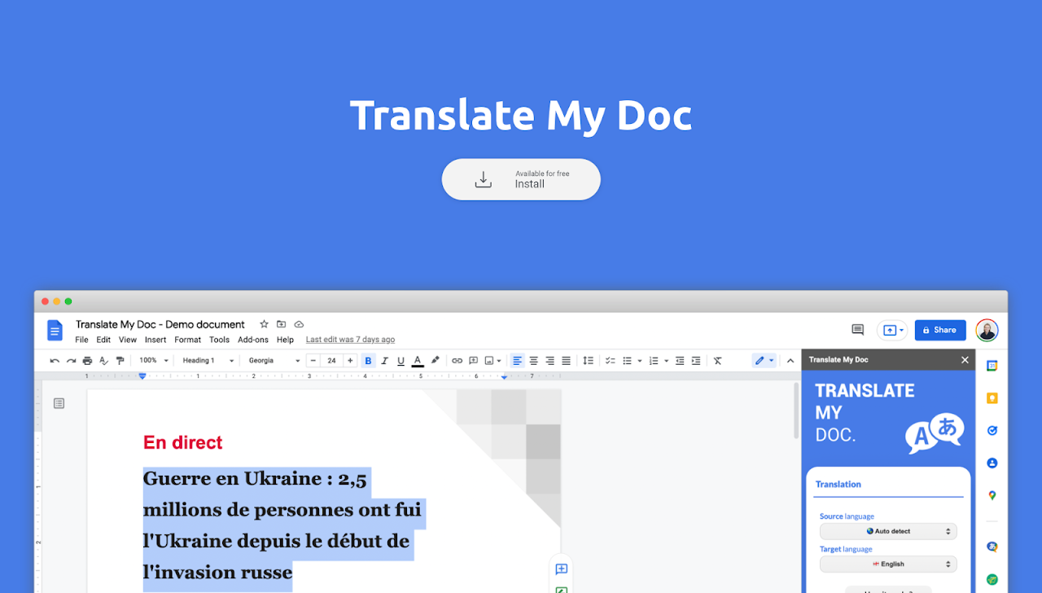Open the highlight color pen
This screenshot has height=593, width=1042.
click(435, 361)
